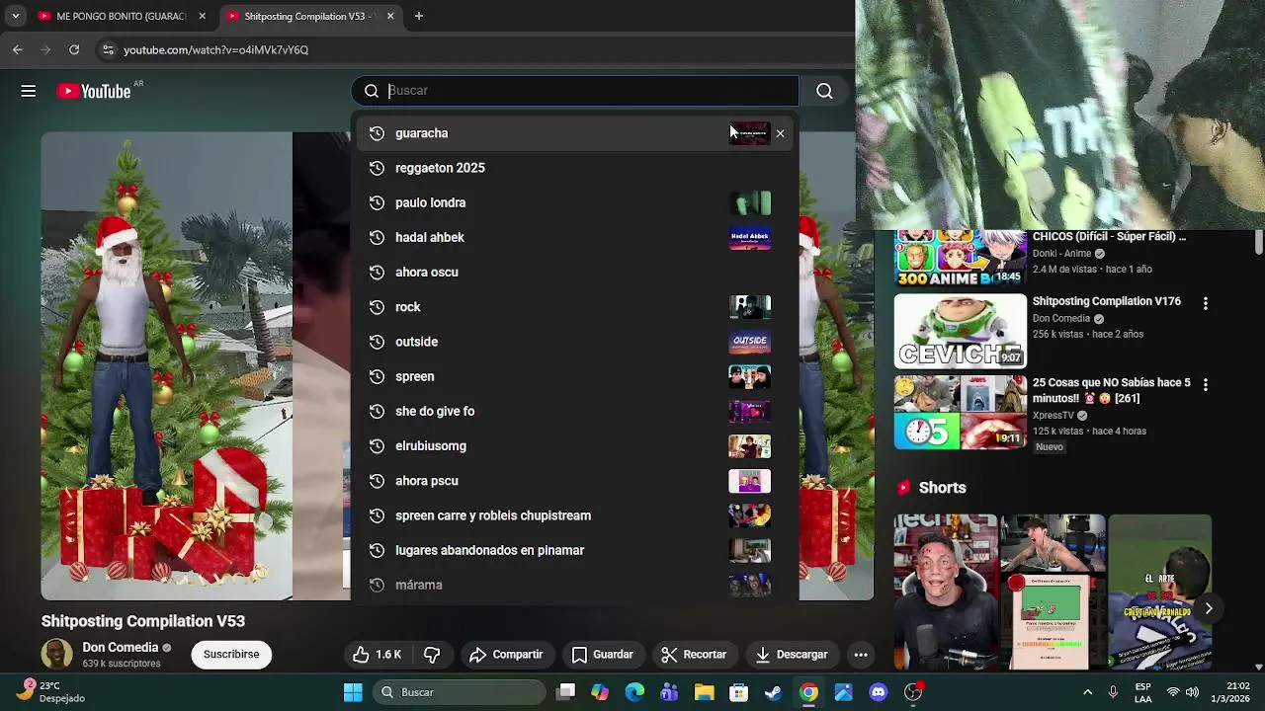Open the XpressTV channel link

tap(1054, 416)
